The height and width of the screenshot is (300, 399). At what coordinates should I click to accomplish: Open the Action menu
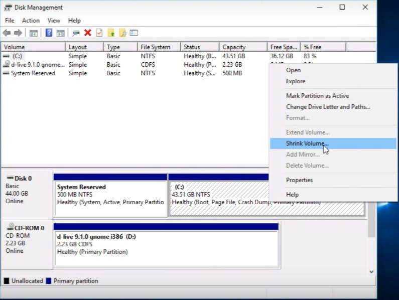tap(31, 21)
